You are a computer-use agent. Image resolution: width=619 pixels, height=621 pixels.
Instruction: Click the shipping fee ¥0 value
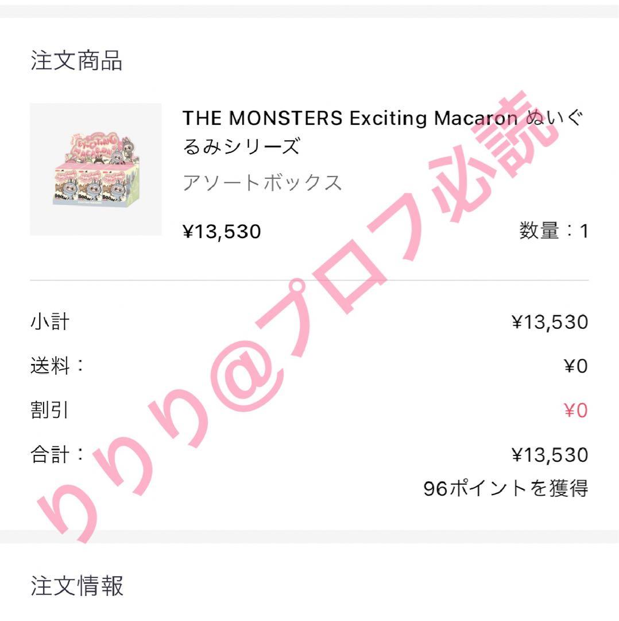click(x=576, y=366)
